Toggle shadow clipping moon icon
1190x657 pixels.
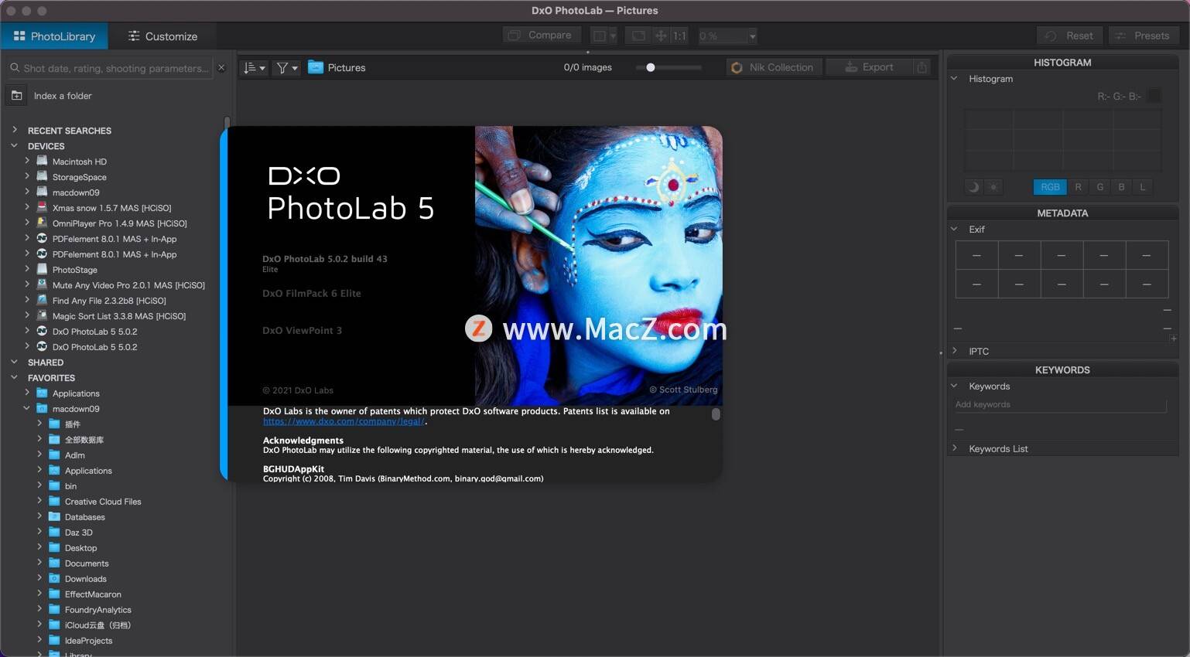973,186
